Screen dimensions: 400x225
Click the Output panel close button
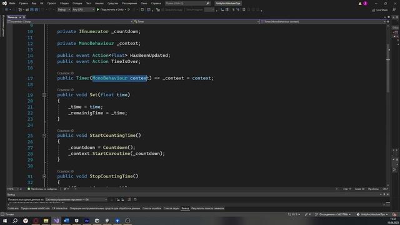point(388,194)
